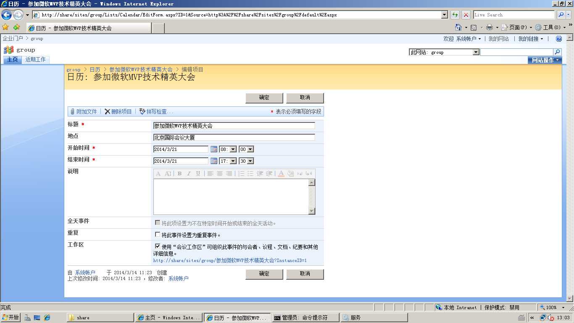The height and width of the screenshot is (323, 574).
Task: Click the font face icon in editor toolbar
Action: pos(158,174)
